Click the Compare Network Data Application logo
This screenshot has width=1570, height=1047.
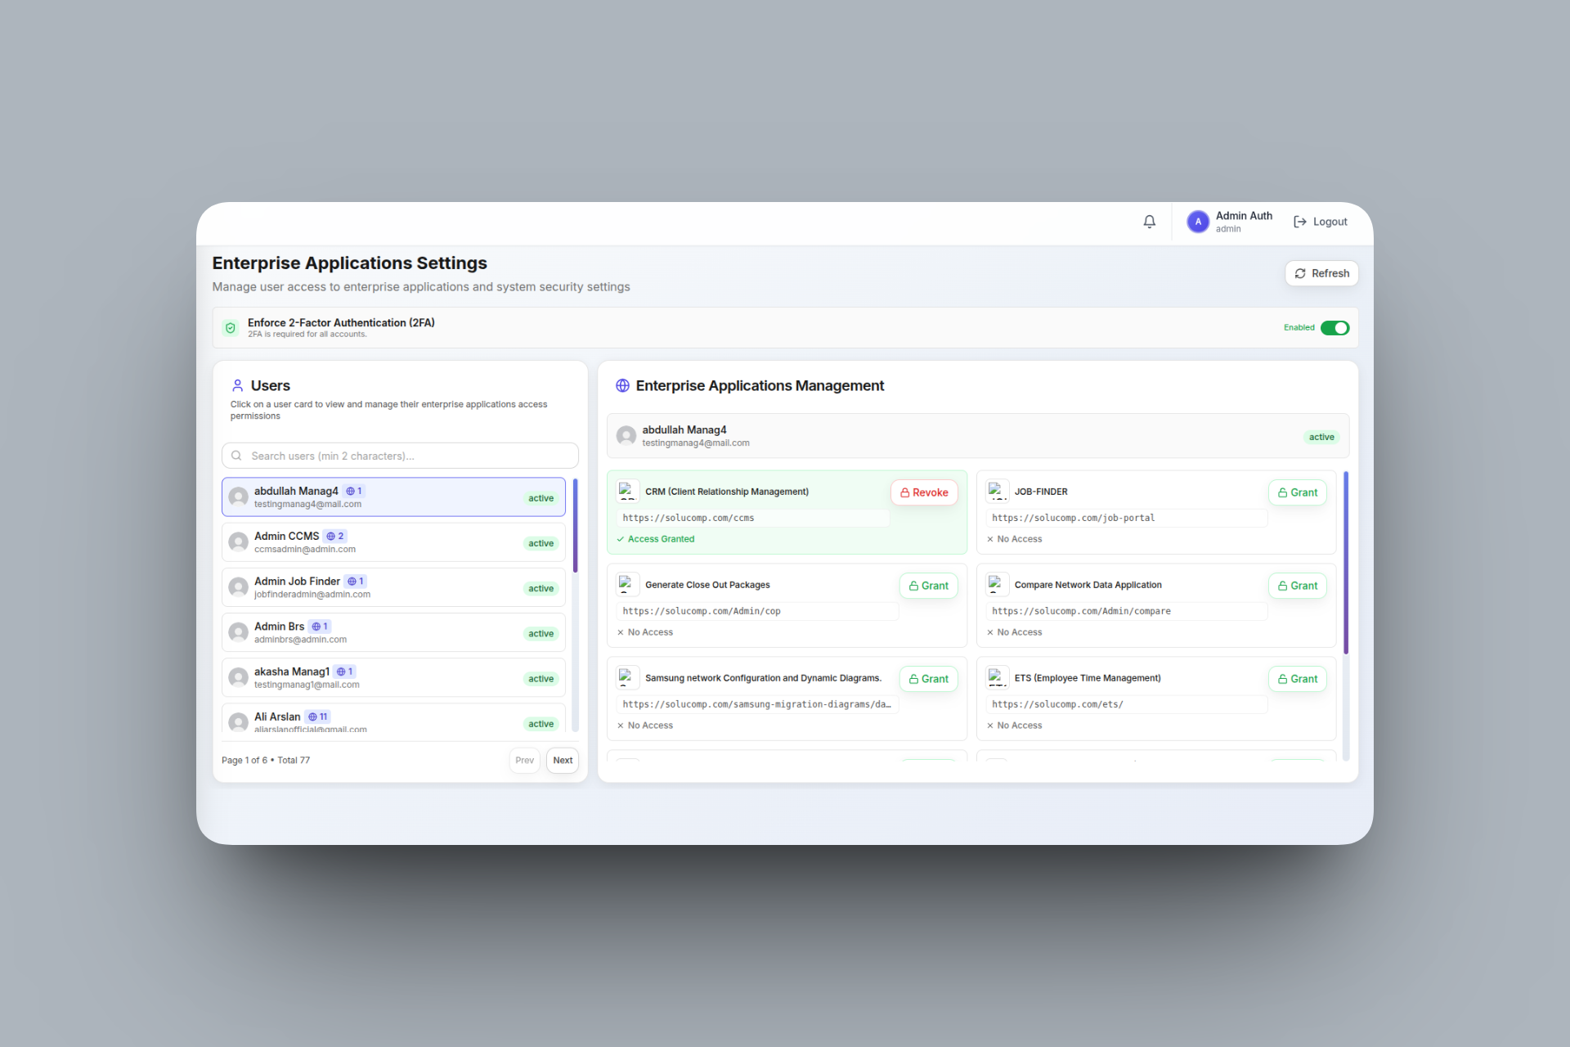pyautogui.click(x=997, y=585)
